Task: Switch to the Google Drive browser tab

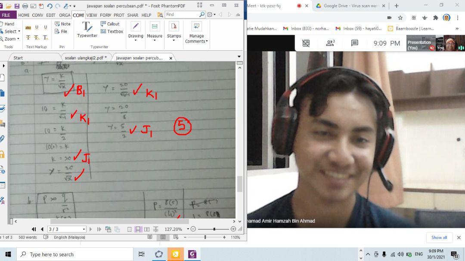Action: pyautogui.click(x=351, y=6)
